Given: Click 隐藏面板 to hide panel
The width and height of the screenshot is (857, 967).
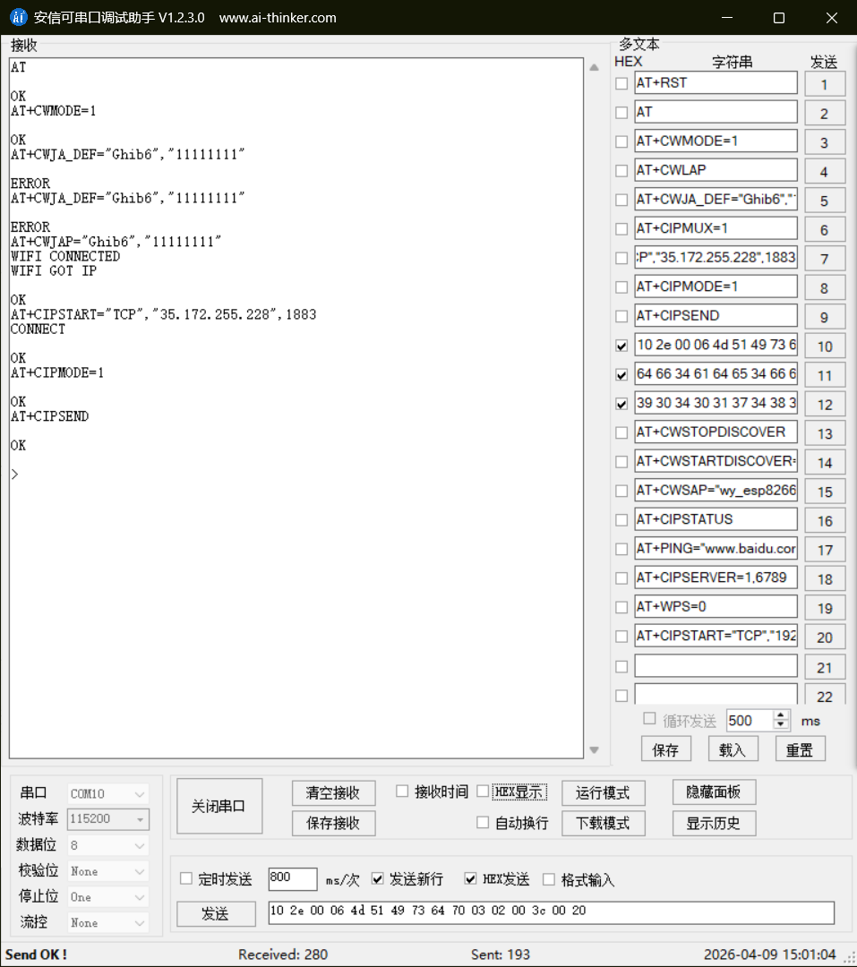Looking at the screenshot, I should click(x=714, y=792).
